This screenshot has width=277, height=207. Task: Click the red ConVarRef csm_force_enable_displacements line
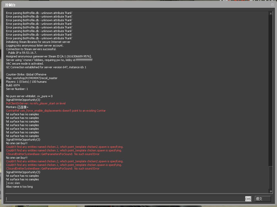(x=56, y=111)
